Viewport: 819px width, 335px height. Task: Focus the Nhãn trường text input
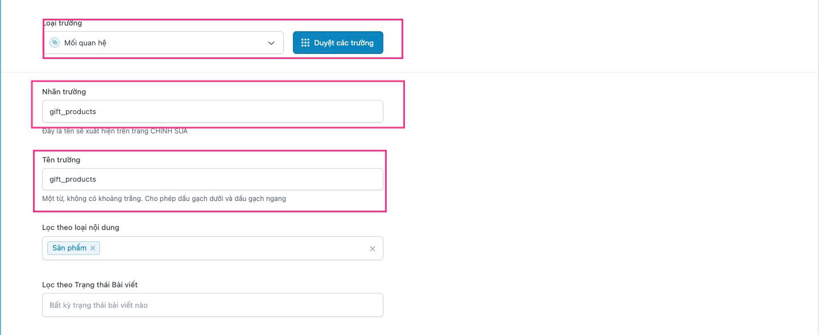coord(212,111)
